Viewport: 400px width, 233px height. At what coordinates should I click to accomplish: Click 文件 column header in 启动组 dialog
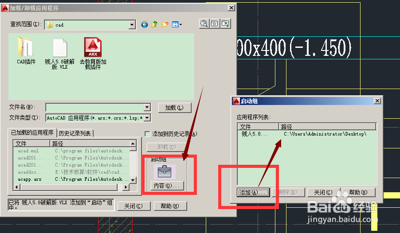click(258, 126)
